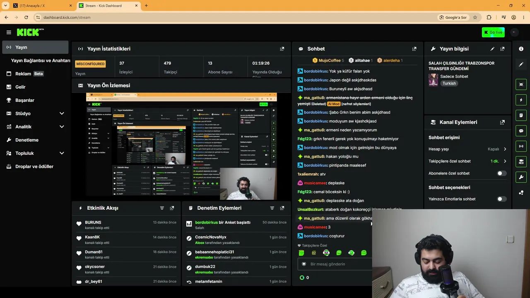
Task: Click the Turkish language tag
Action: [449, 83]
